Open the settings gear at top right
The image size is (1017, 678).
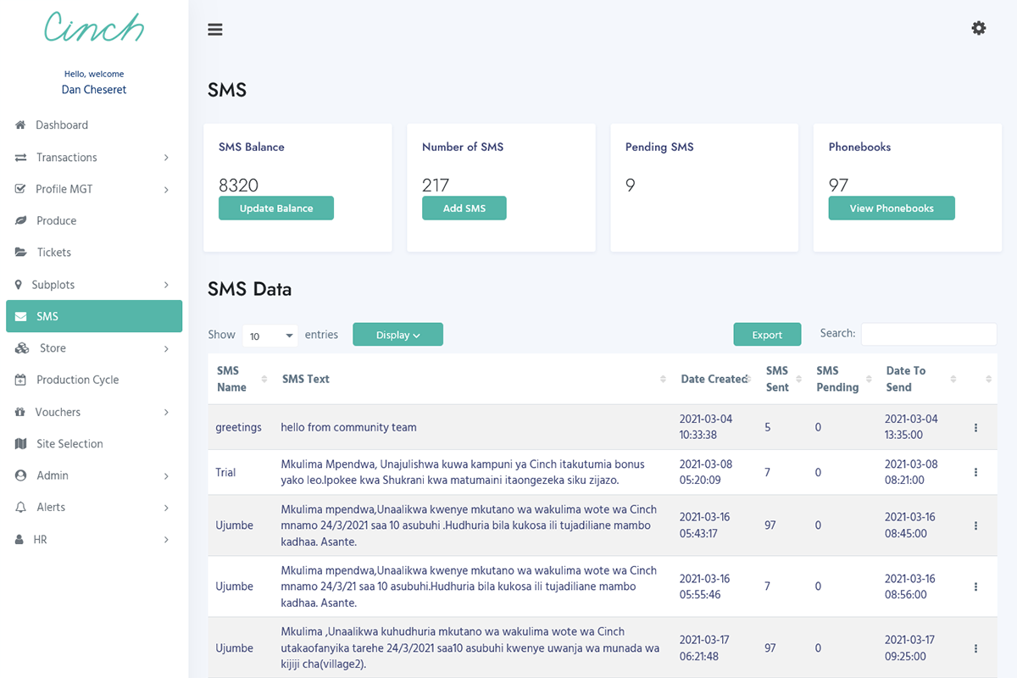click(979, 28)
